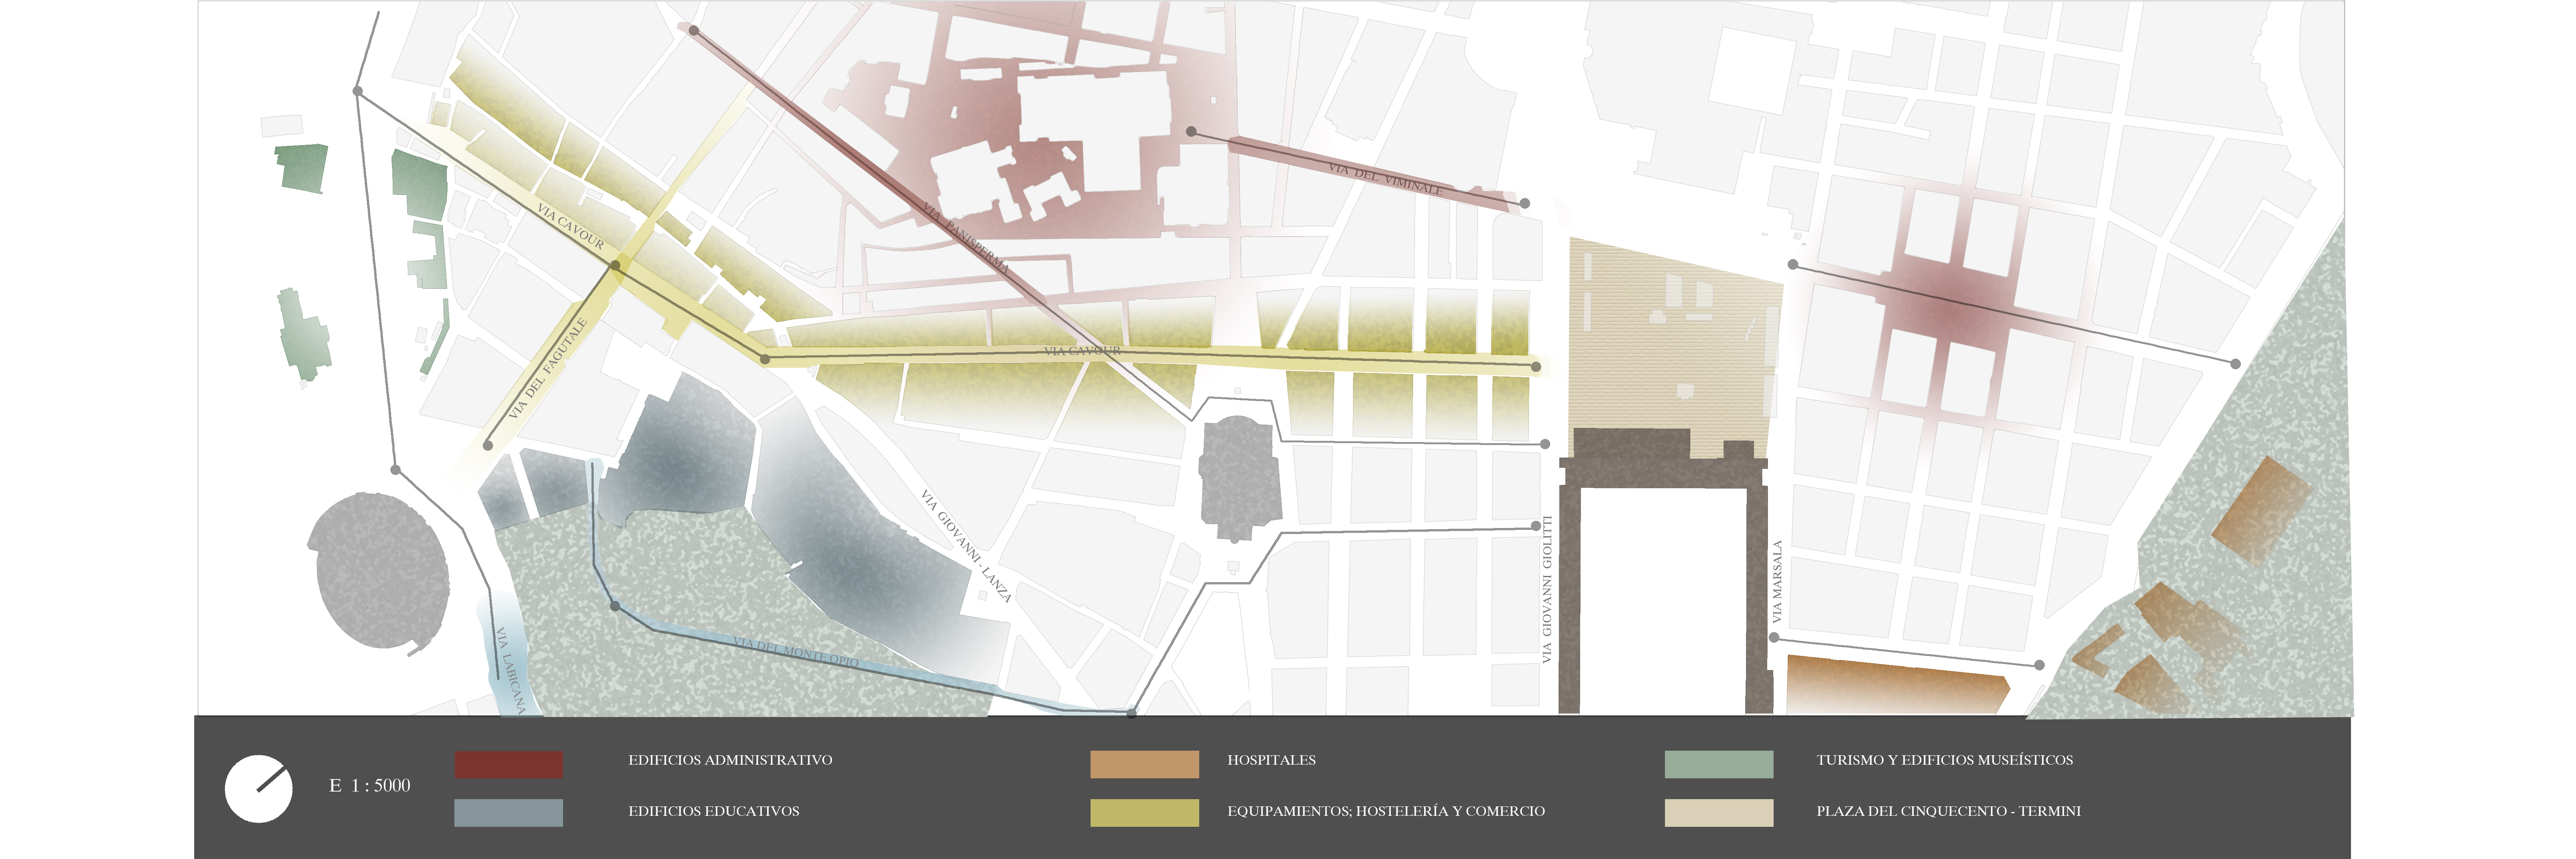Click the 'EDIFICIOS ADMINISTRATIVO' legend label

pos(730,760)
